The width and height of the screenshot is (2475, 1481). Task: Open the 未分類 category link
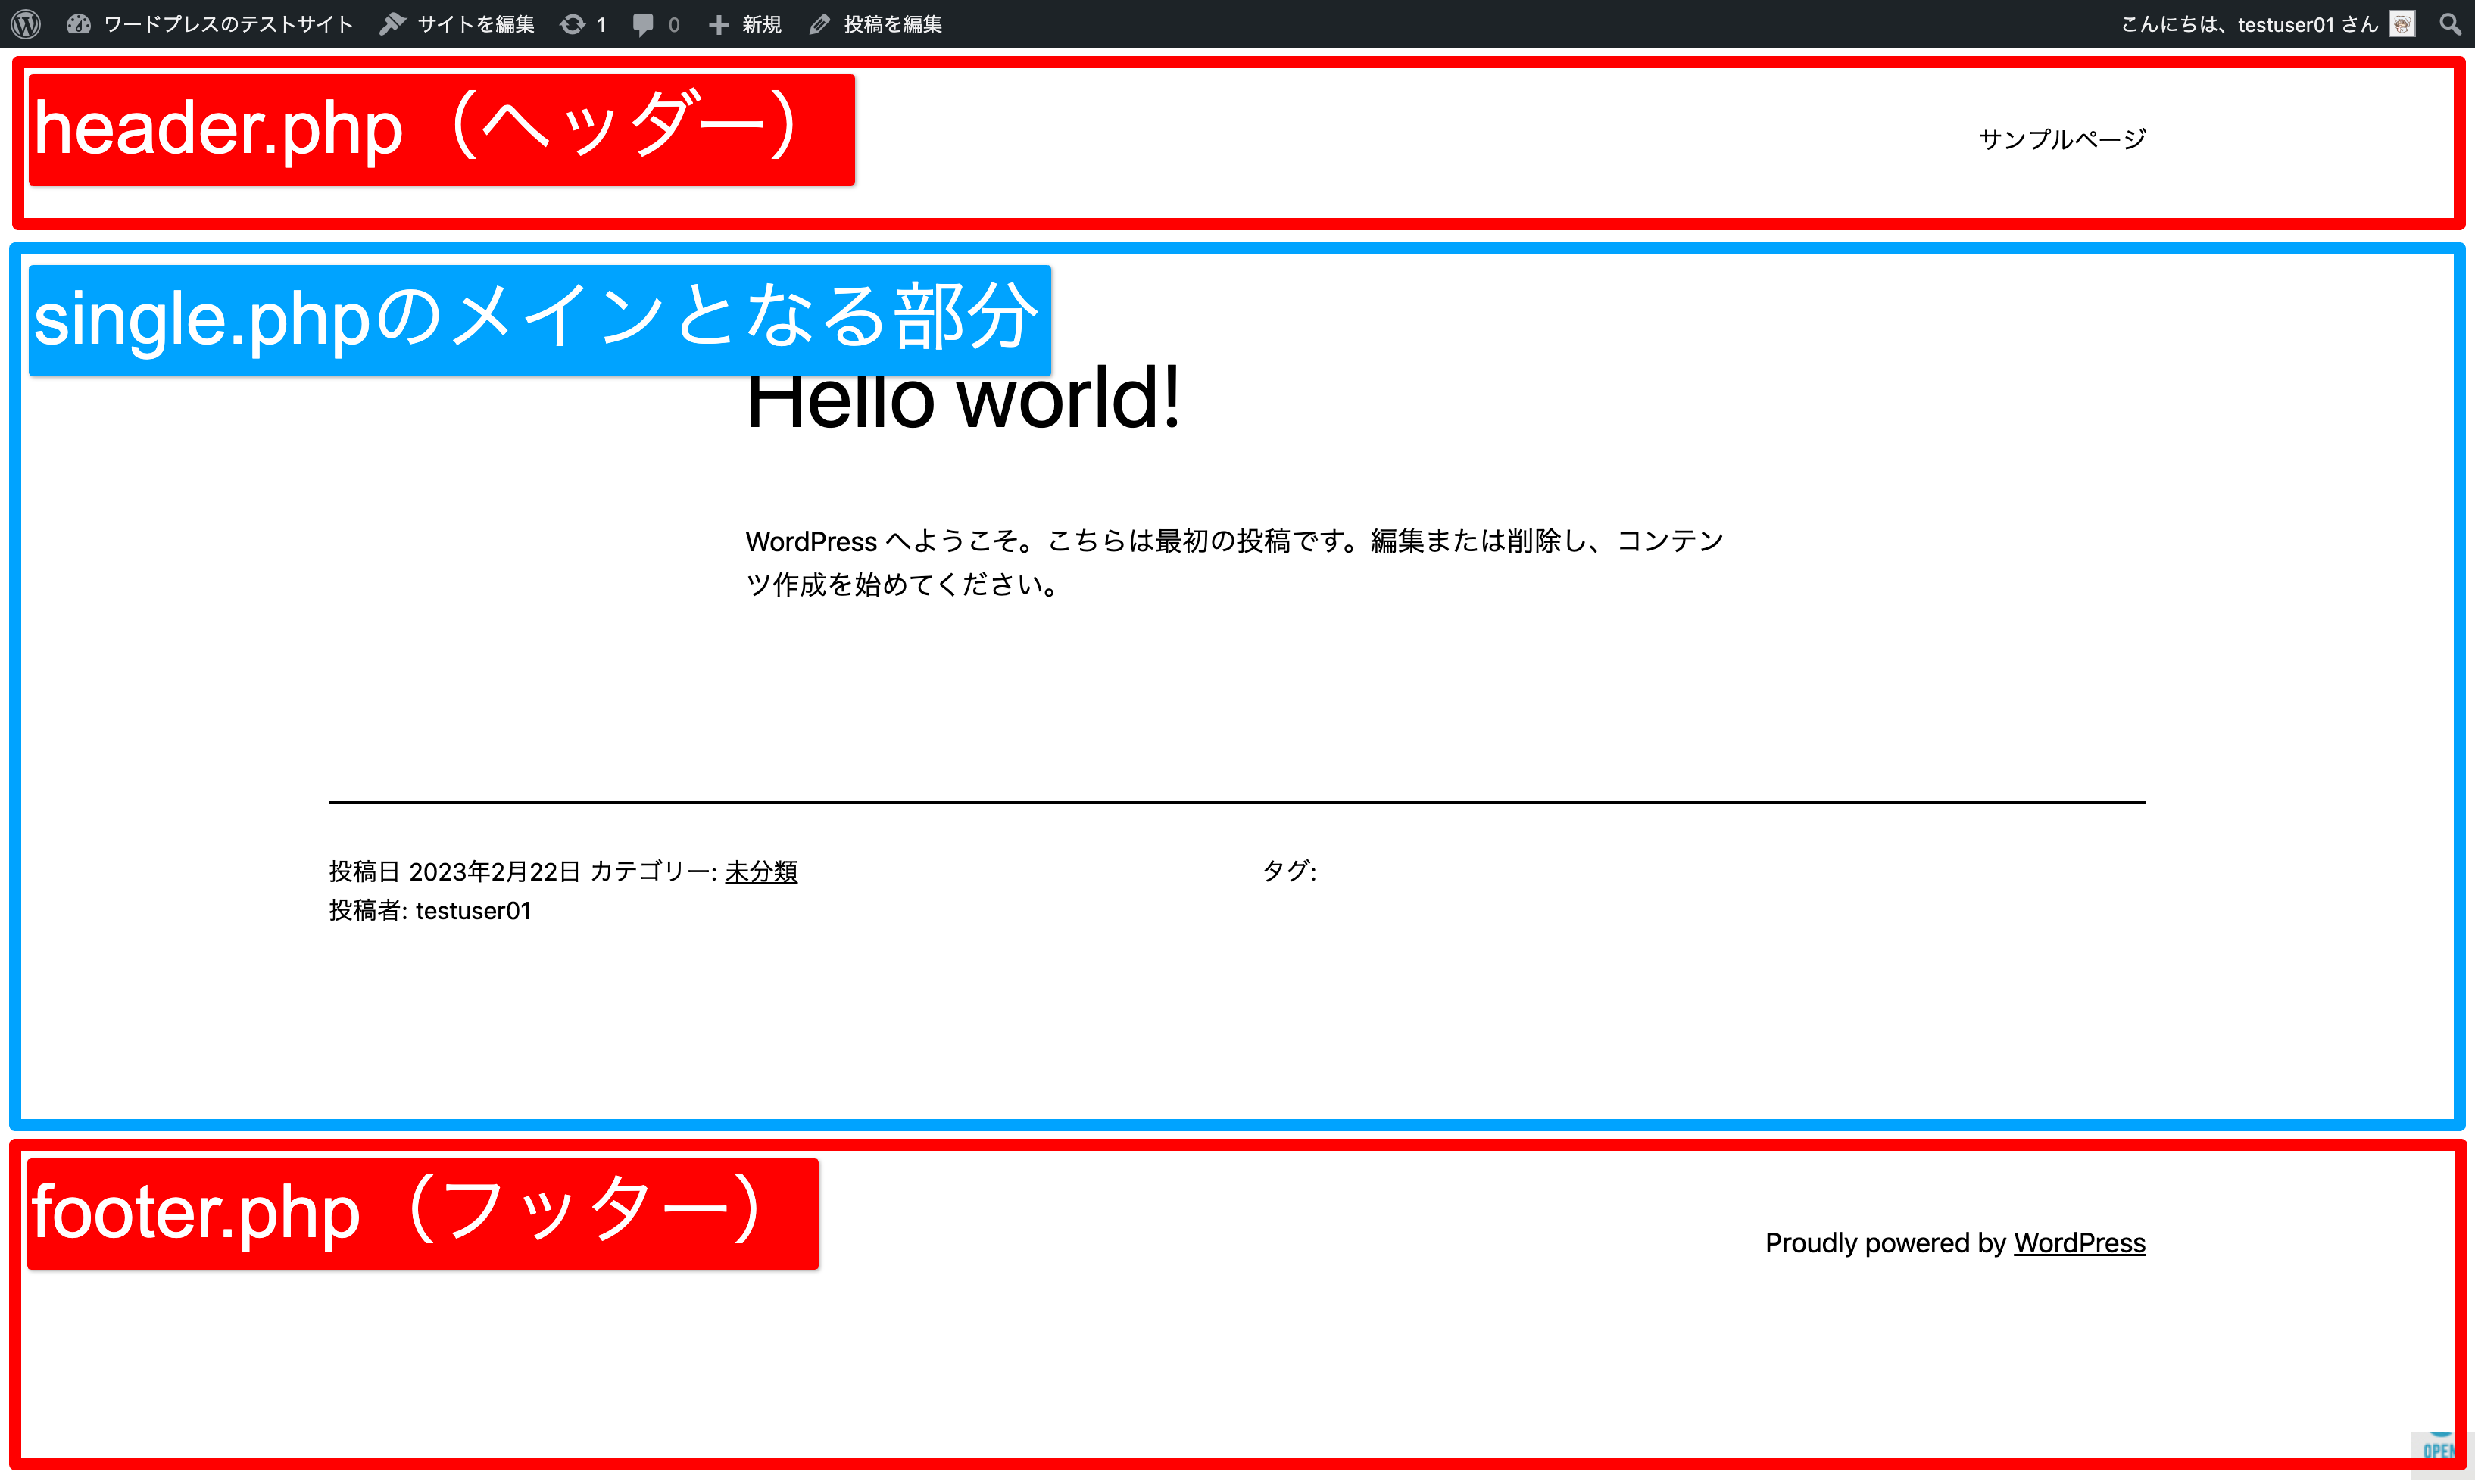tap(761, 871)
